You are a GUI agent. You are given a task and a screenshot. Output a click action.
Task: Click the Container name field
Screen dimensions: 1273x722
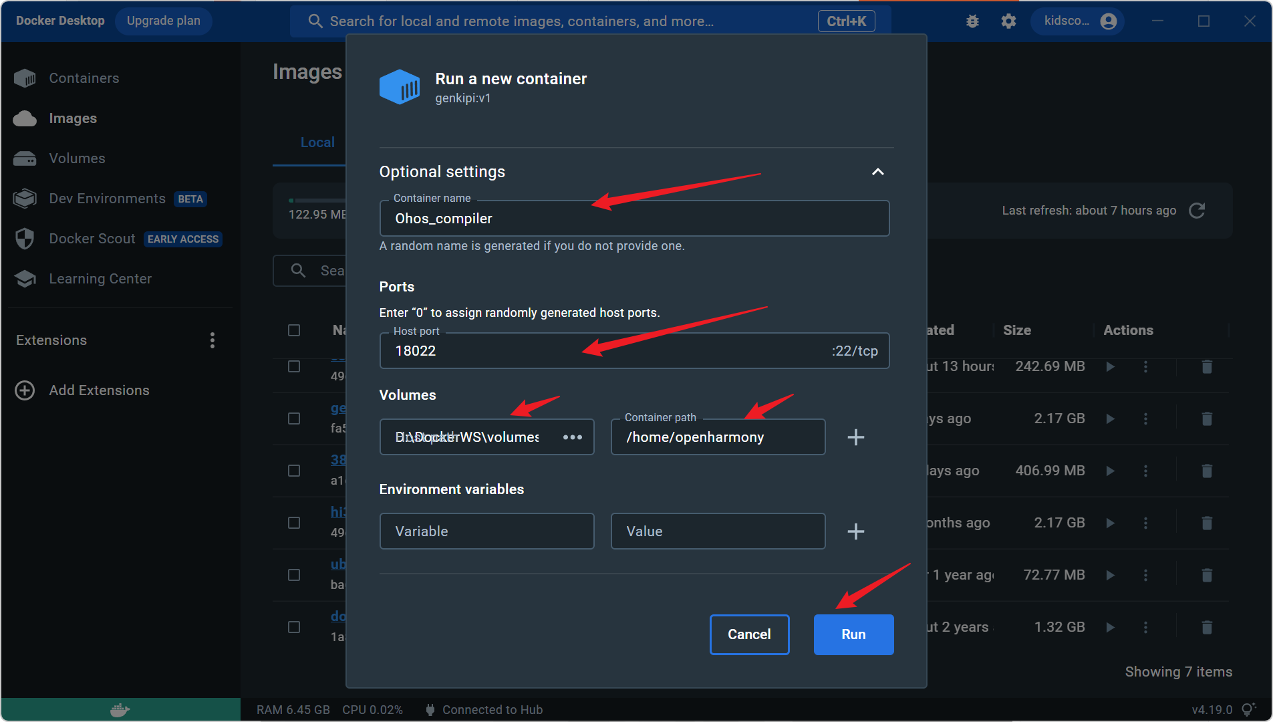coord(635,219)
